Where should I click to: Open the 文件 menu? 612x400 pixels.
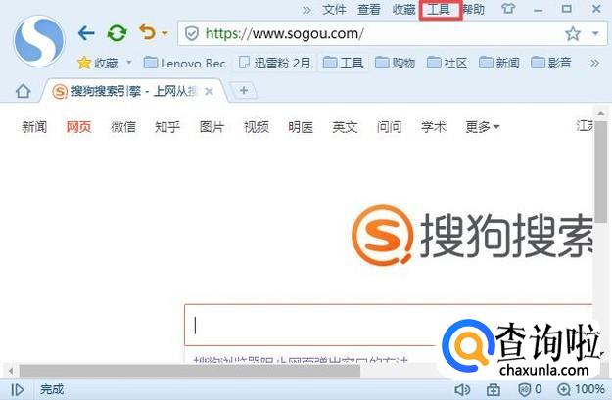(334, 10)
